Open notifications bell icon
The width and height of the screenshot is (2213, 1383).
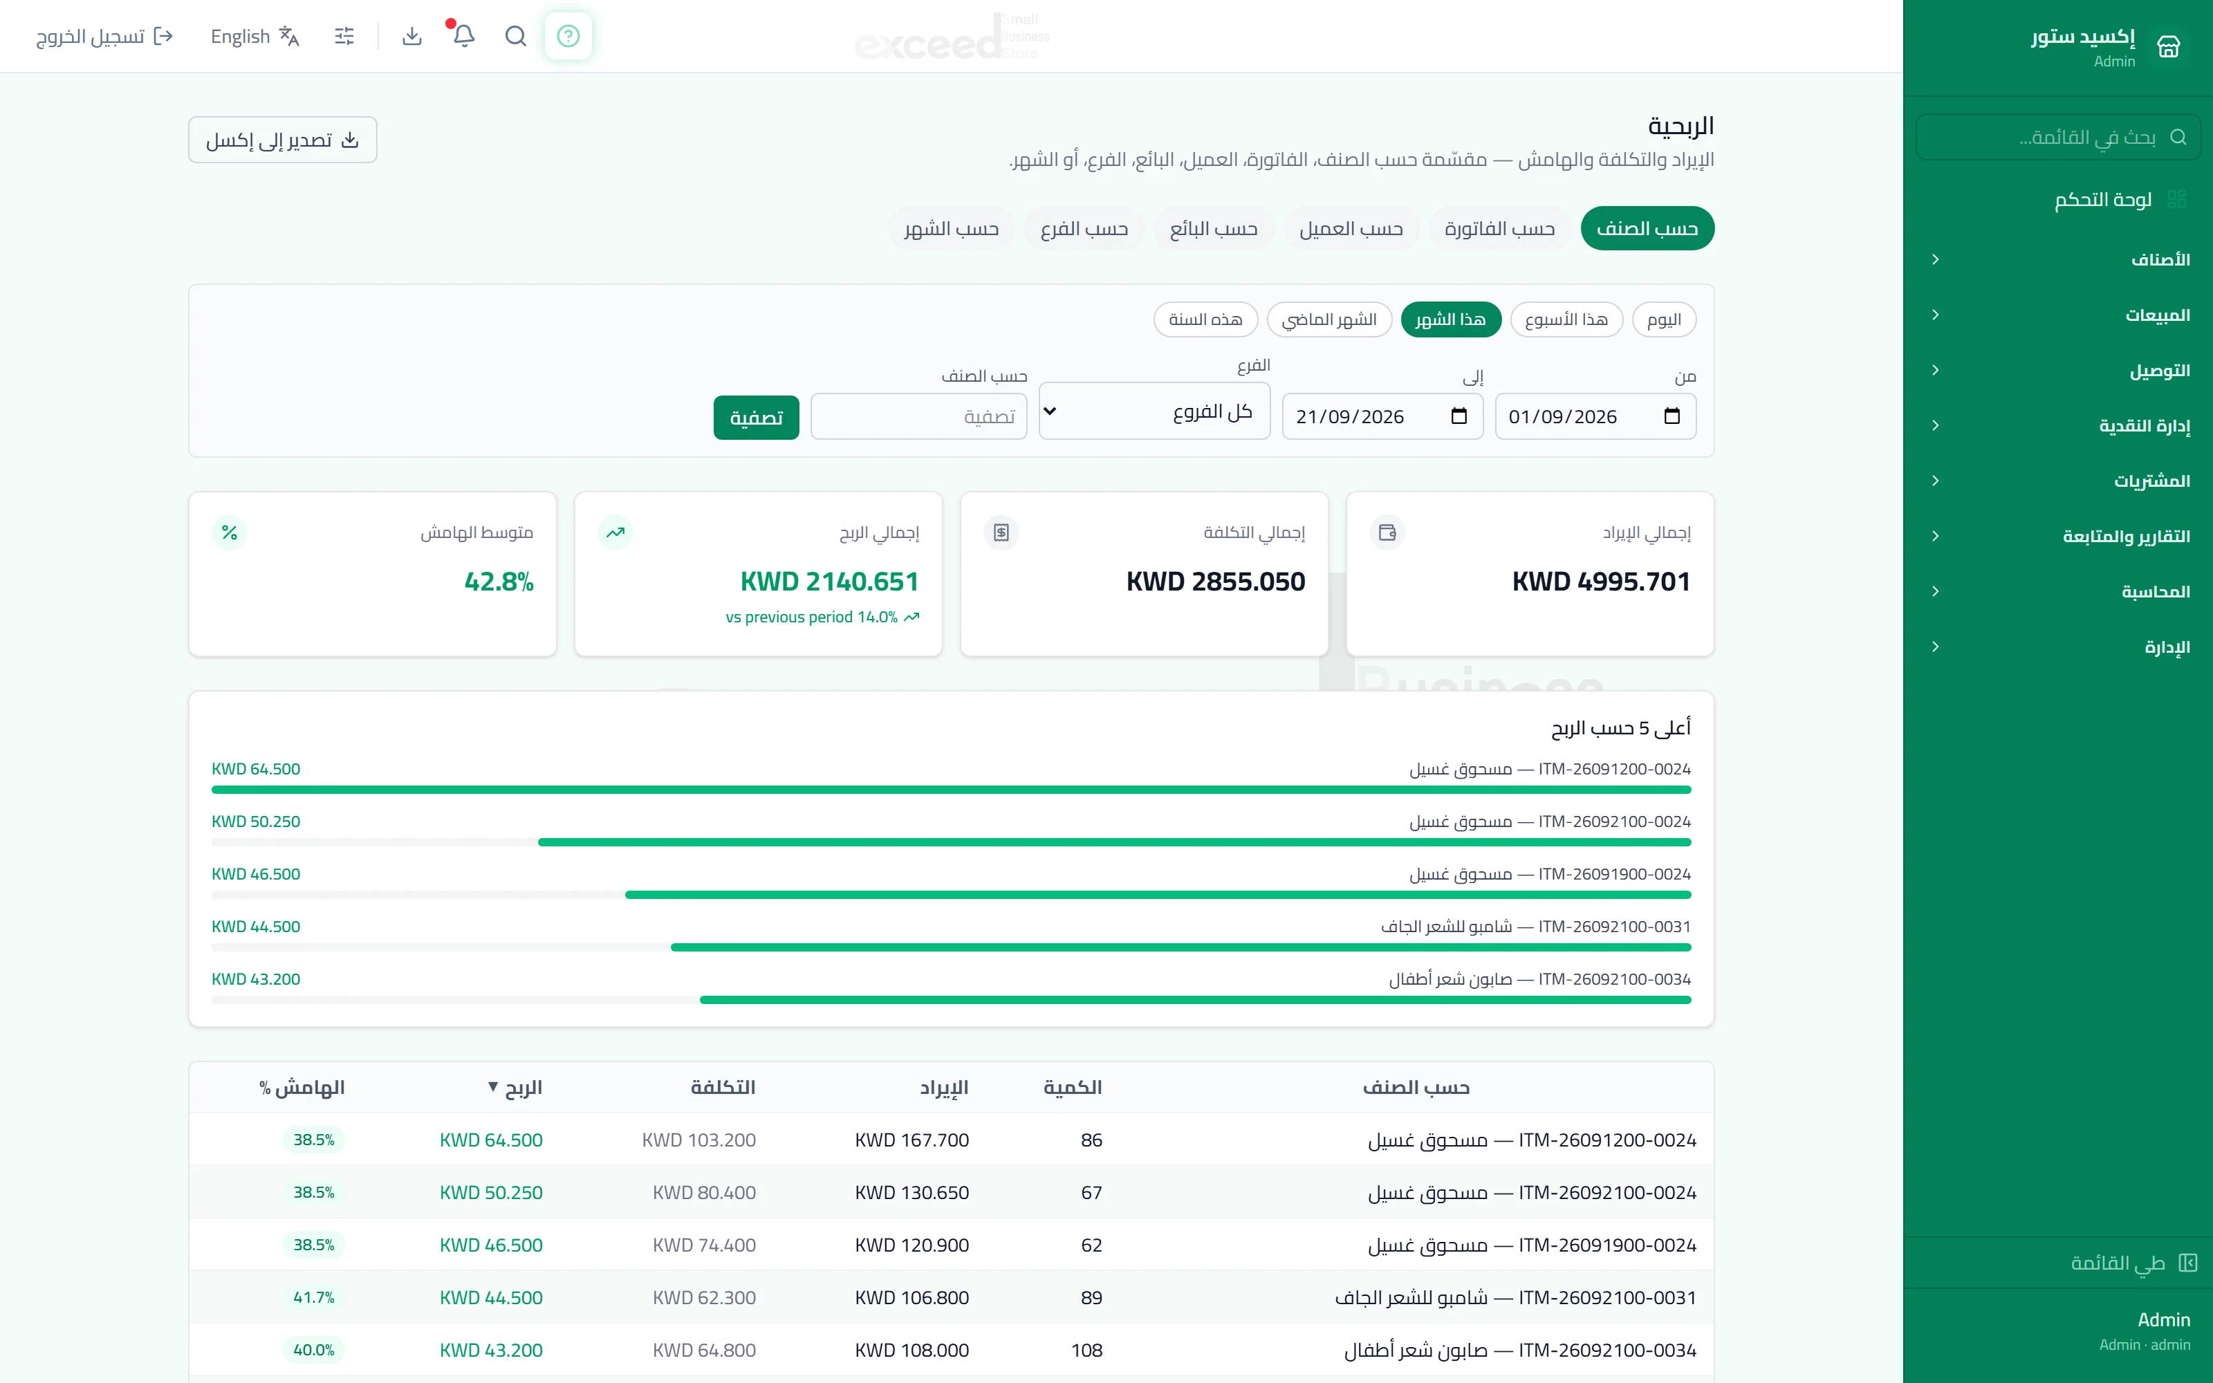coord(463,36)
